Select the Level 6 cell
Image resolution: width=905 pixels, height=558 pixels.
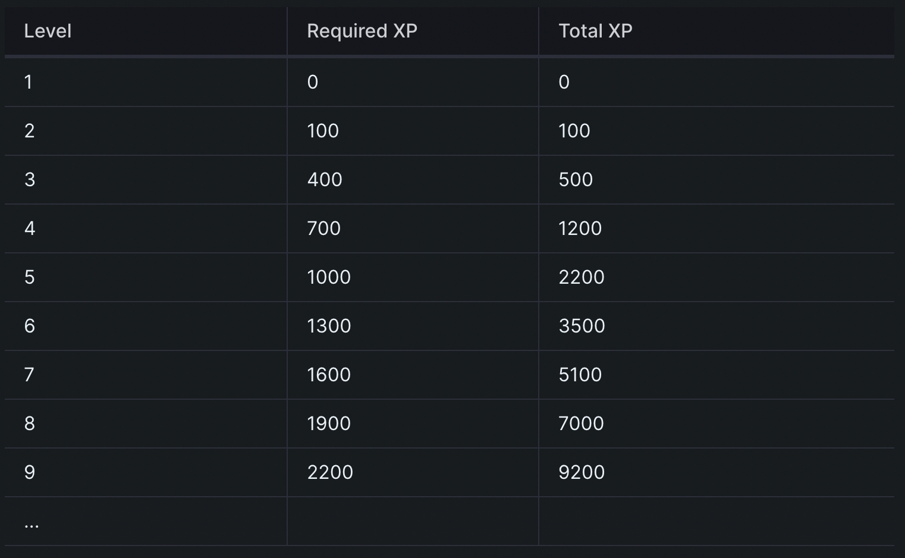click(x=29, y=326)
